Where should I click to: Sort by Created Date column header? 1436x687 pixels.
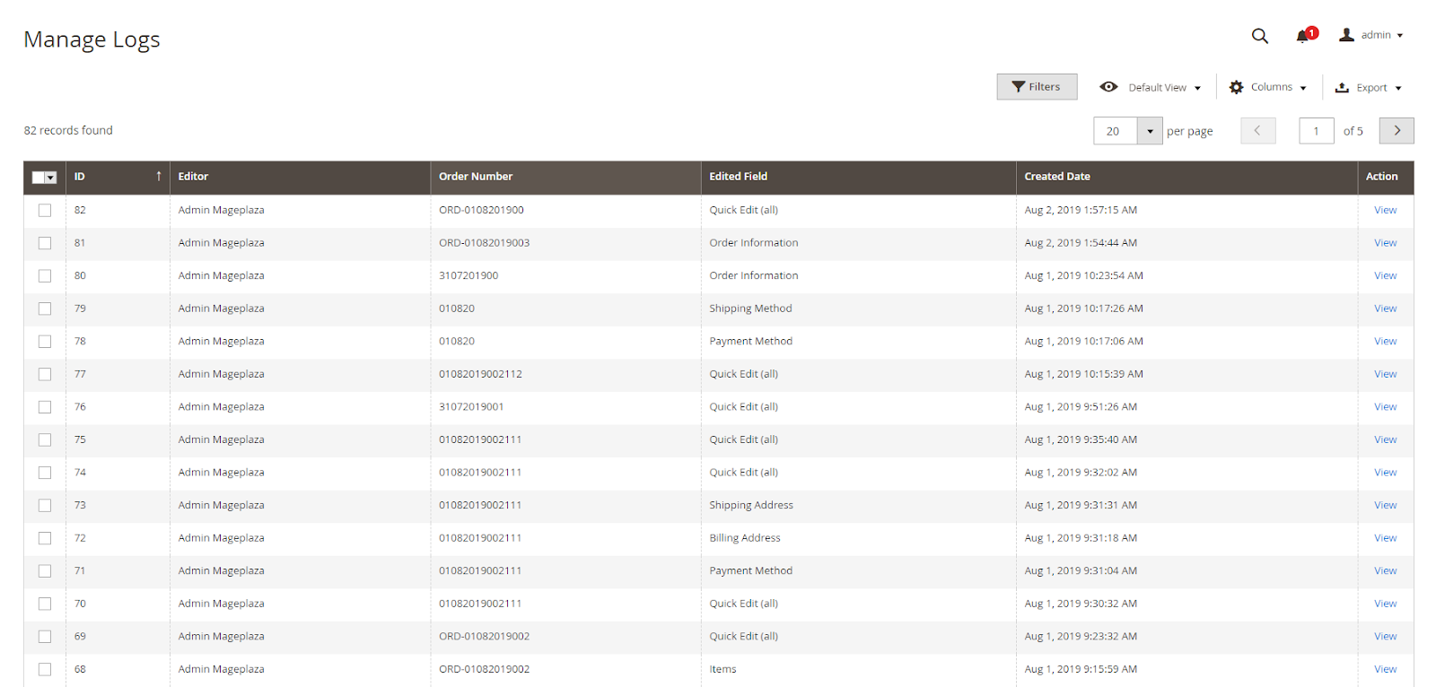[x=1056, y=177]
